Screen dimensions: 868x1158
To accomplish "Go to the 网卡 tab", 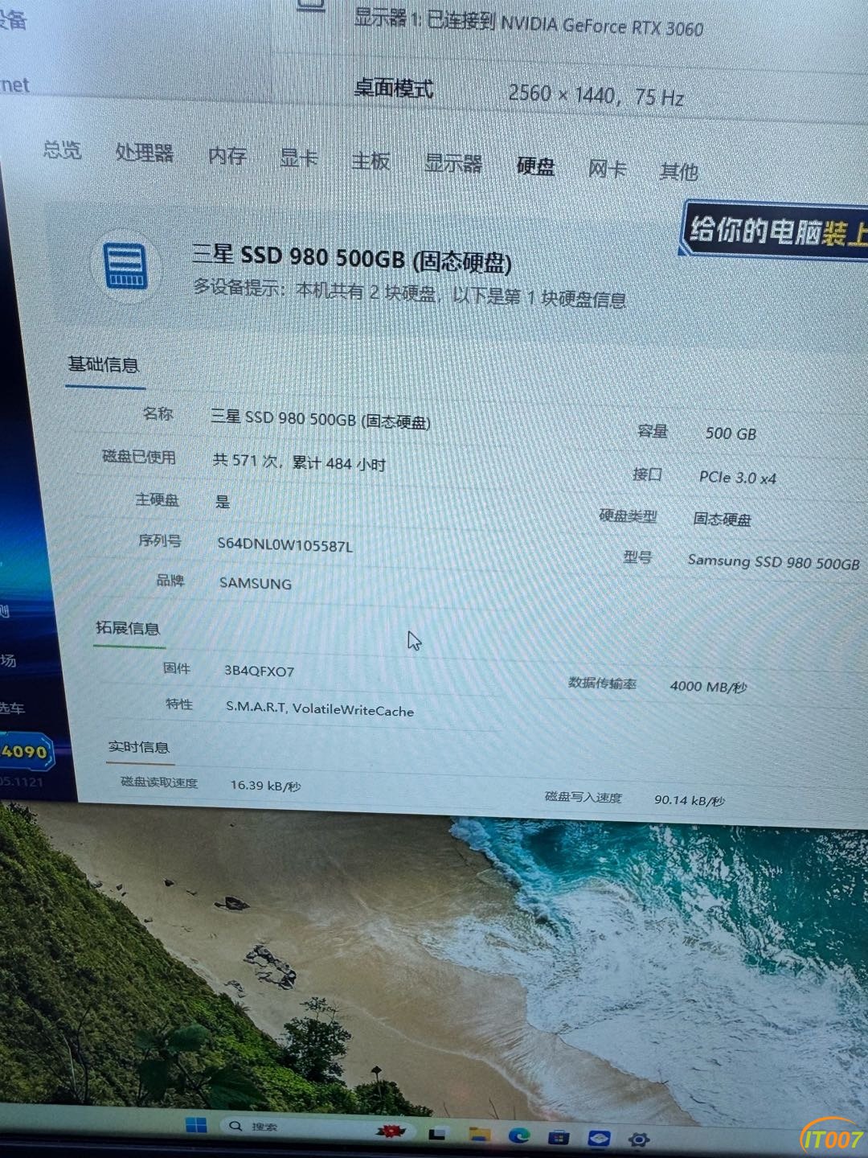I will (x=608, y=169).
